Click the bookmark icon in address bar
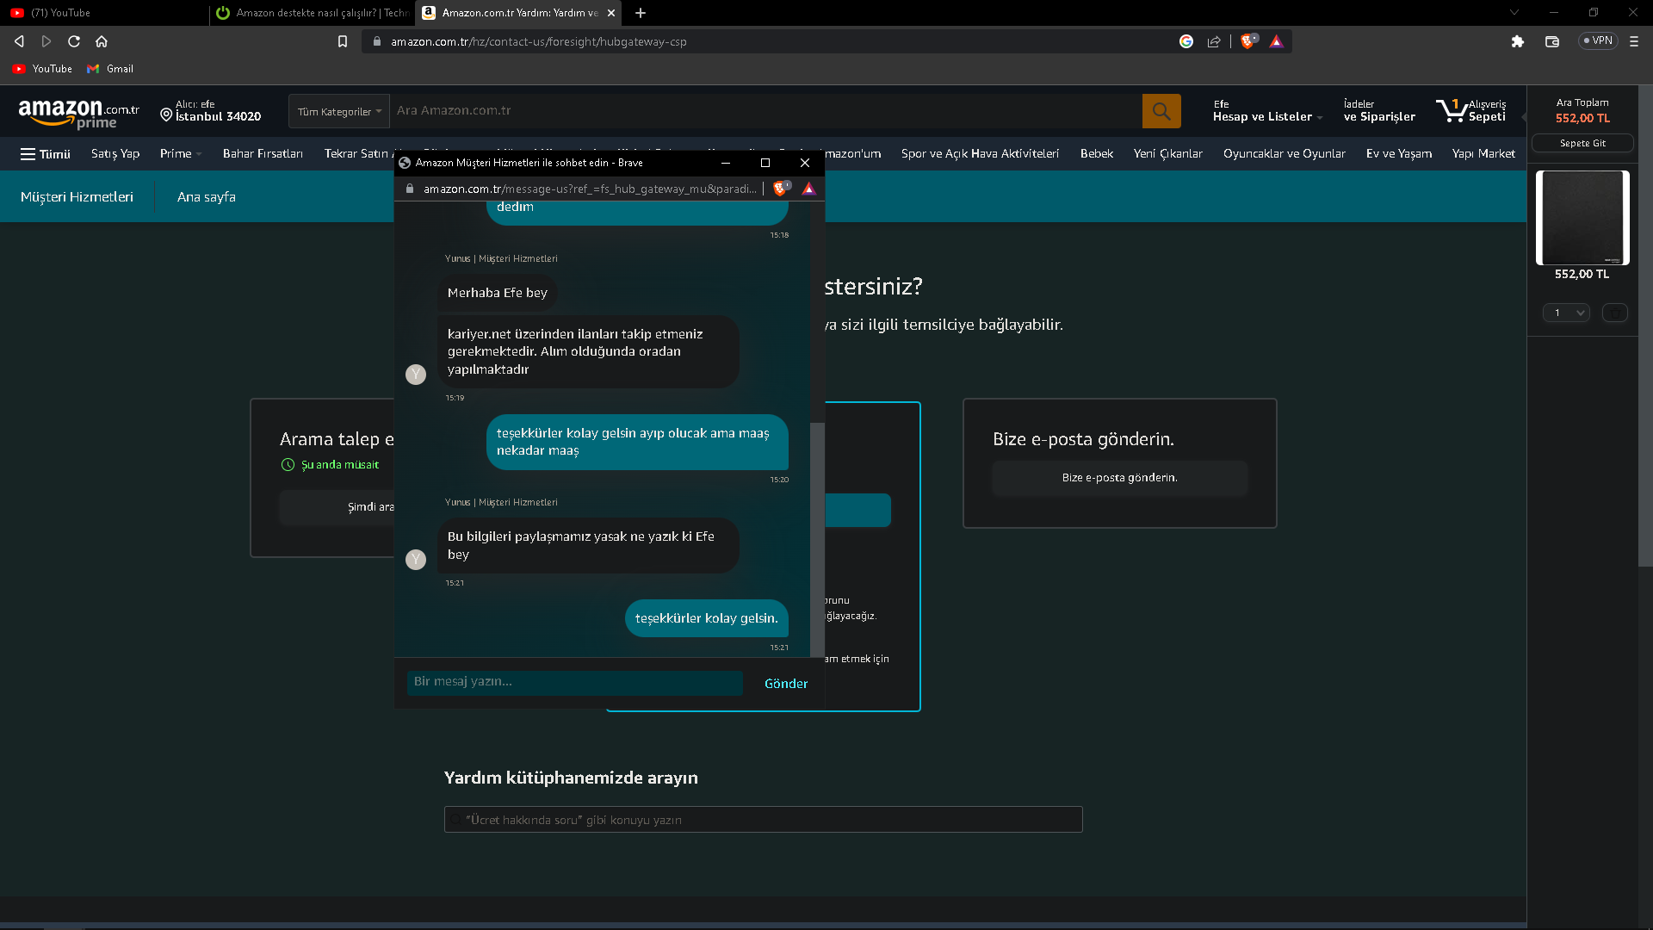This screenshot has width=1653, height=930. pyautogui.click(x=342, y=41)
